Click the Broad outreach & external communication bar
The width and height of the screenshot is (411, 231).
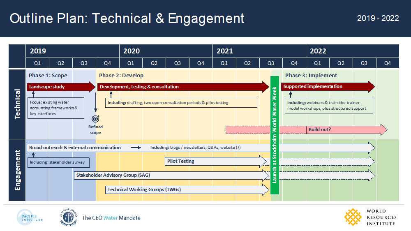click(201, 148)
